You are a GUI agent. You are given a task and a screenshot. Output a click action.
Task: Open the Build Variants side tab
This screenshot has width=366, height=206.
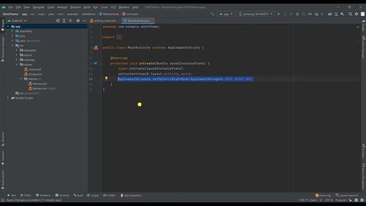point(3,179)
